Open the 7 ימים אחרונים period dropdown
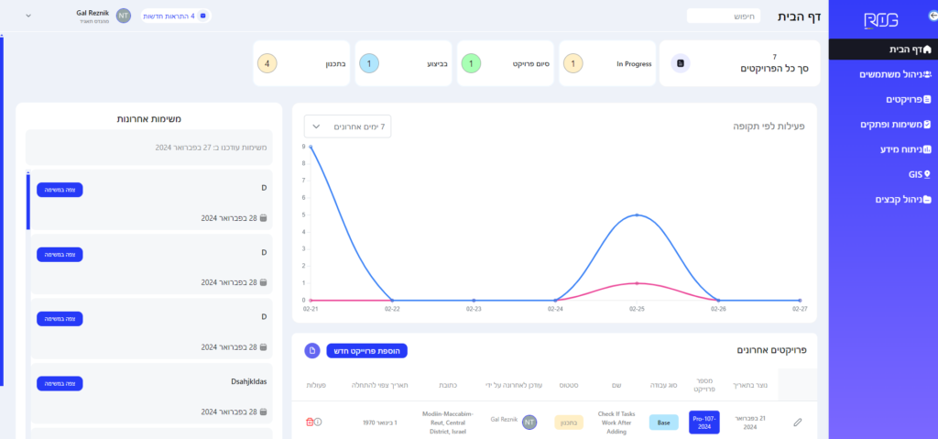 coord(347,126)
